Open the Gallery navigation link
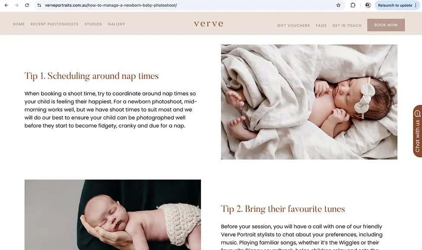 click(116, 24)
